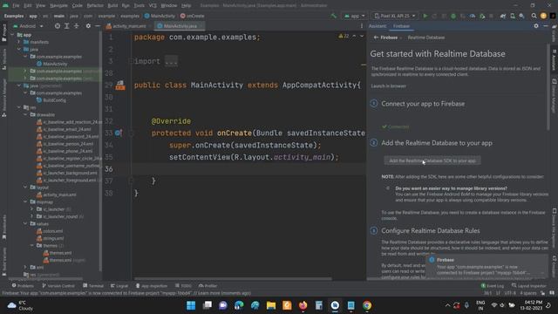Open Search Everywhere magnifier icon
Image resolution: width=558 pixels, height=314 pixels.
(x=534, y=16)
